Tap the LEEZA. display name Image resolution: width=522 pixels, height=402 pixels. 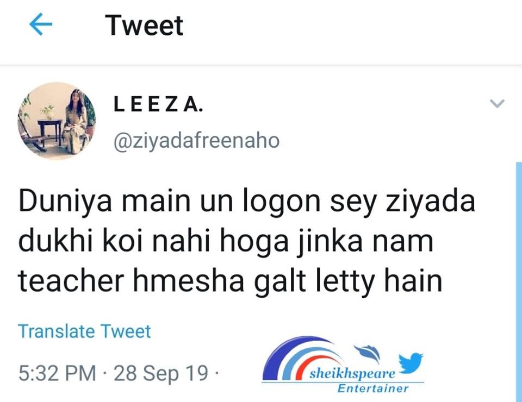coord(158,104)
